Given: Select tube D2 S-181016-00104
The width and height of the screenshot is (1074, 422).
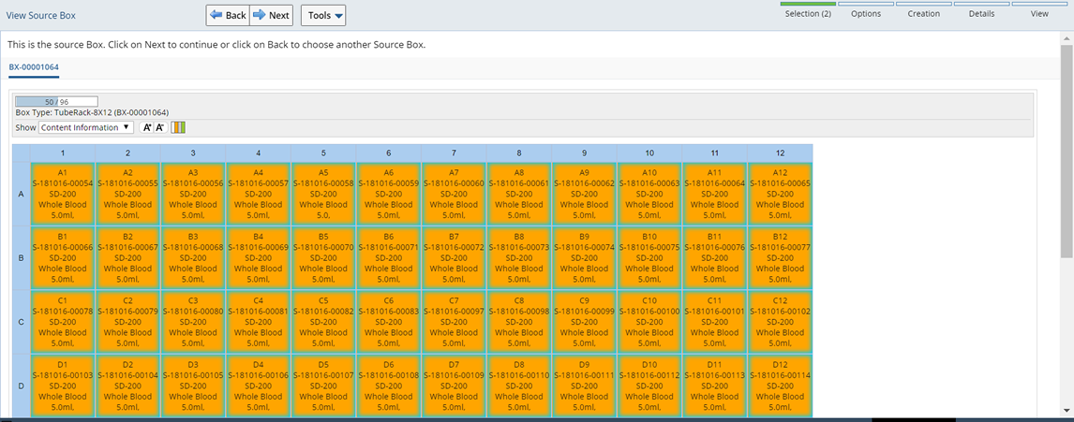Looking at the screenshot, I should click(128, 386).
